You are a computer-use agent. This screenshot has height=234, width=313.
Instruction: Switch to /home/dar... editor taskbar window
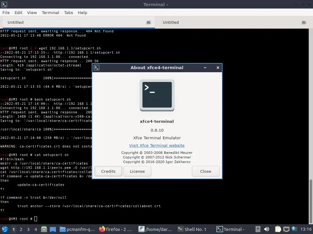[x=155, y=229]
